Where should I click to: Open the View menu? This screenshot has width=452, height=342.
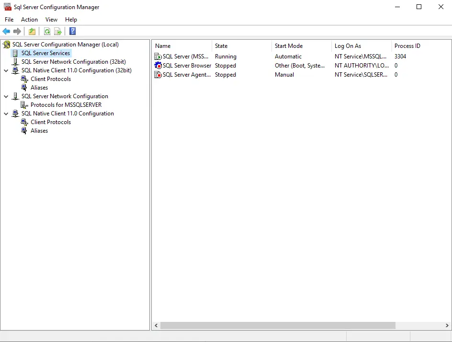pyautogui.click(x=51, y=20)
